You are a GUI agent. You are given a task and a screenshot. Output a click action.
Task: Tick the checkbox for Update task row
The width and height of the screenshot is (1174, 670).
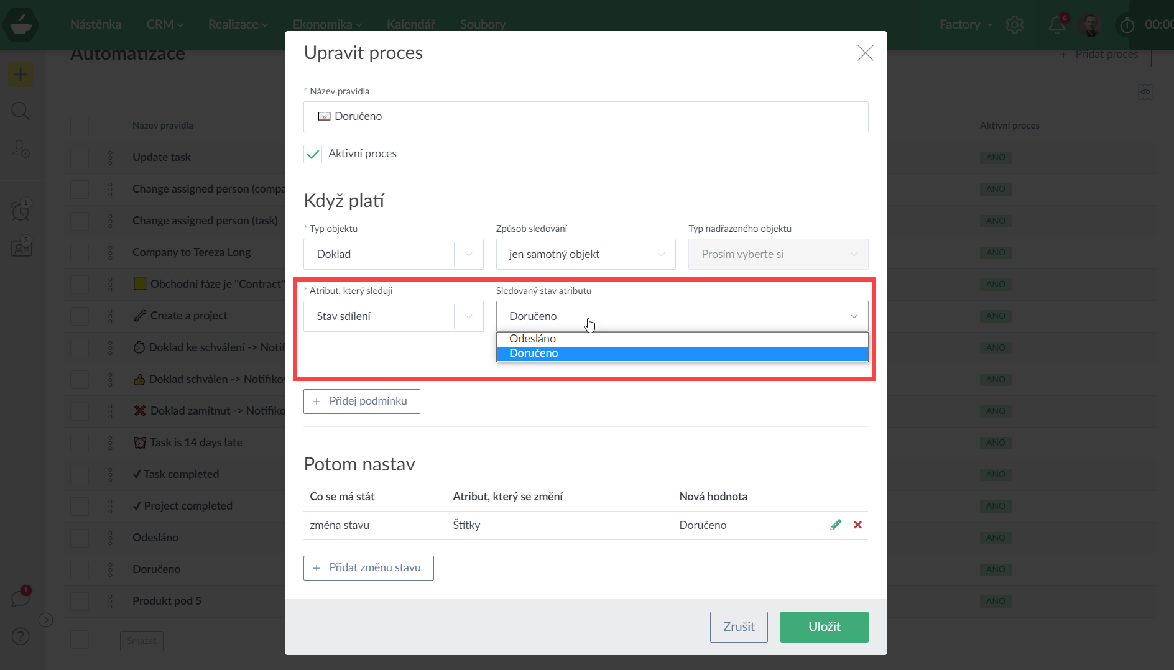tap(80, 158)
